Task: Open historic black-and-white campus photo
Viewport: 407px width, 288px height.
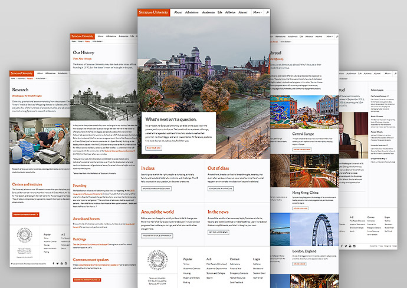Action: [x=104, y=97]
